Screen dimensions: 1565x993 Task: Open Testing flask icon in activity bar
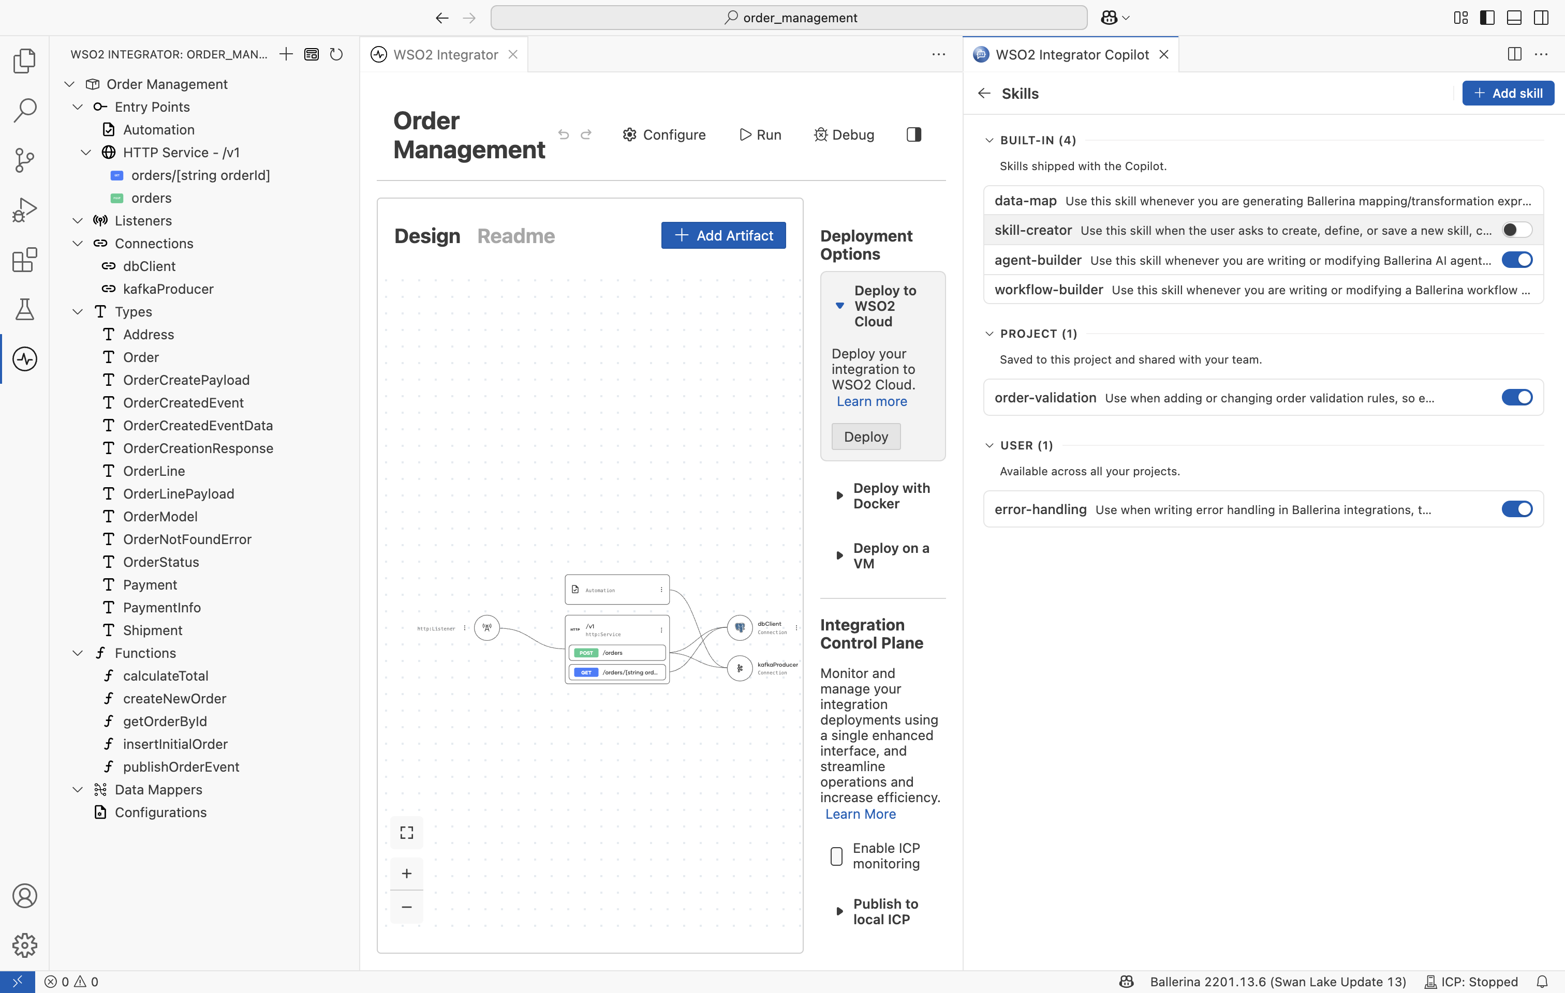pyautogui.click(x=24, y=309)
